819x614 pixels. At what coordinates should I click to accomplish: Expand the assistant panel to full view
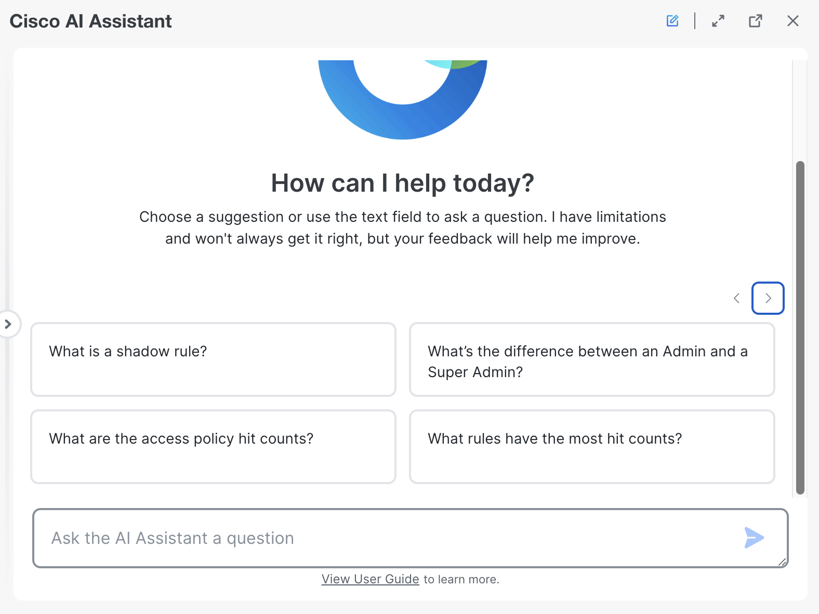[x=718, y=21]
